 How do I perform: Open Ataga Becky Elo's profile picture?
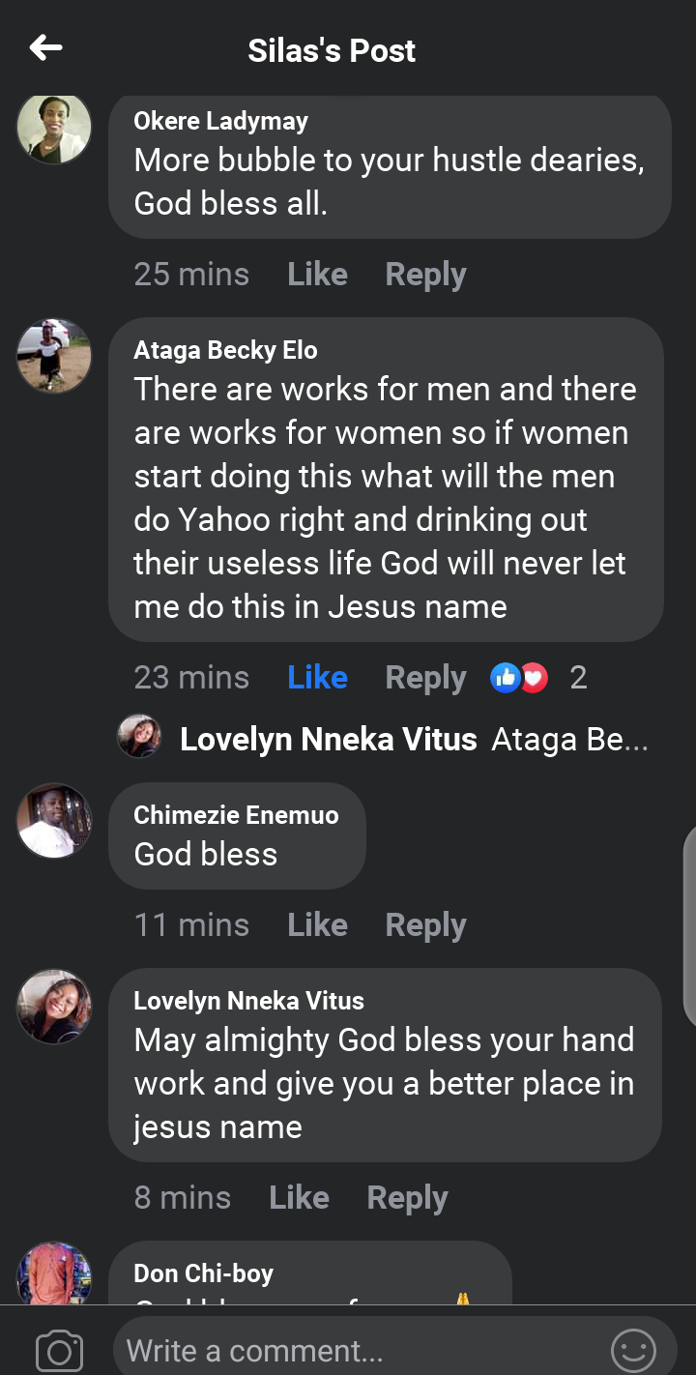pyautogui.click(x=54, y=356)
